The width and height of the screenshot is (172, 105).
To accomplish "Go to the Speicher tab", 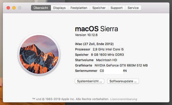I will click(x=99, y=8).
